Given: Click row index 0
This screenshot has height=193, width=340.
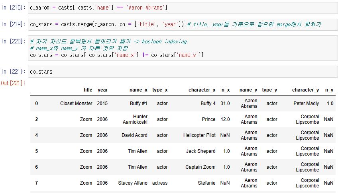Looking at the screenshot, I should point(36,103).
